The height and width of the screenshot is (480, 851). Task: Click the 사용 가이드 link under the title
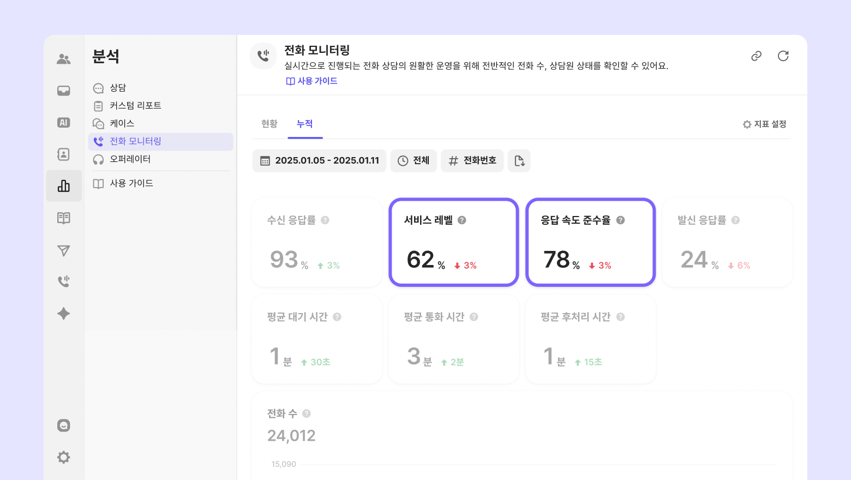coord(312,81)
